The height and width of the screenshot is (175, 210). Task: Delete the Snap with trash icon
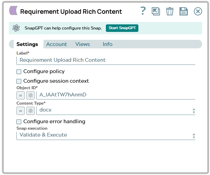pos(170,11)
